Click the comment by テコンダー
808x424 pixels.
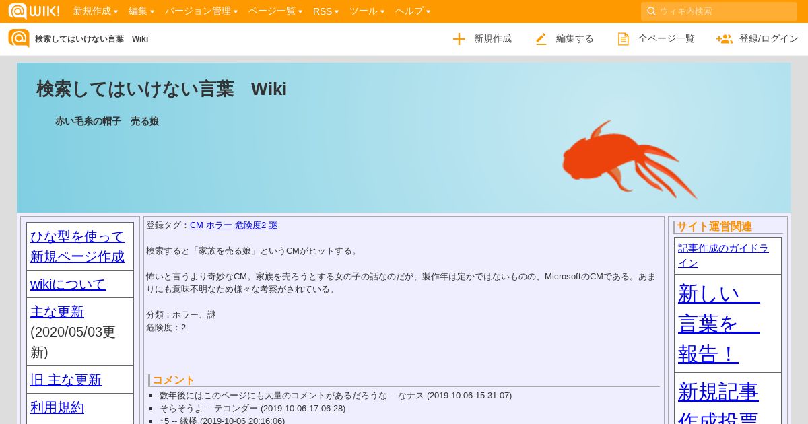pos(252,409)
